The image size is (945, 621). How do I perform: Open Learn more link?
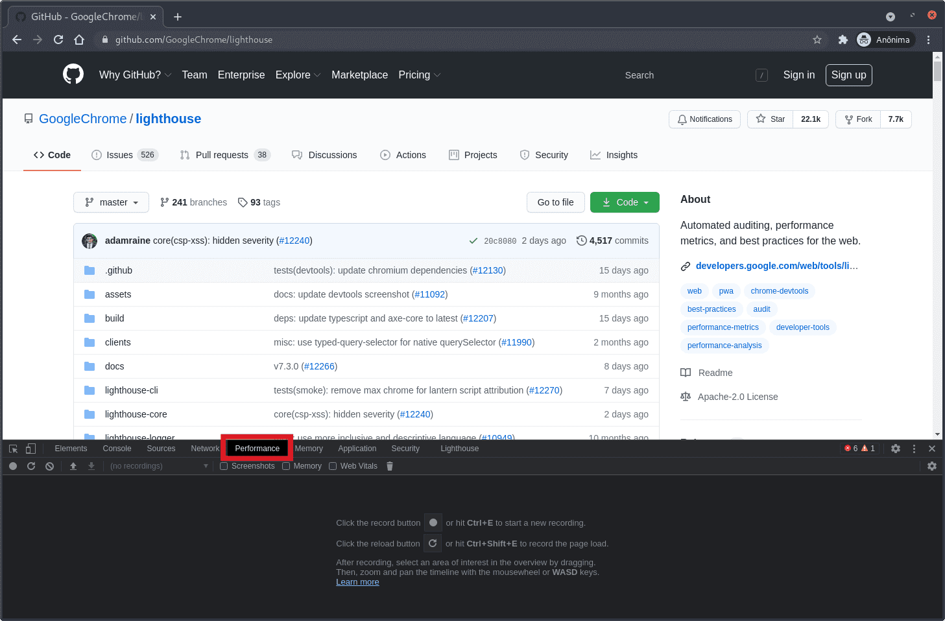[357, 582]
